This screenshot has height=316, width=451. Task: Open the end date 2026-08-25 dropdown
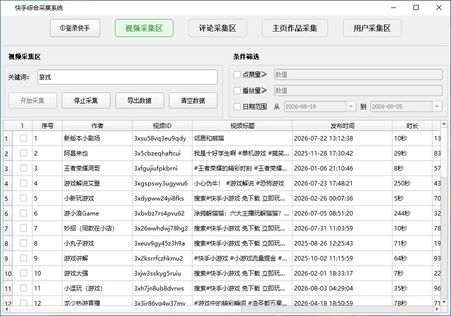(x=436, y=106)
